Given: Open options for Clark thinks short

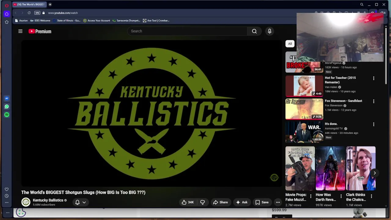Looking at the screenshot, I should [371, 196].
